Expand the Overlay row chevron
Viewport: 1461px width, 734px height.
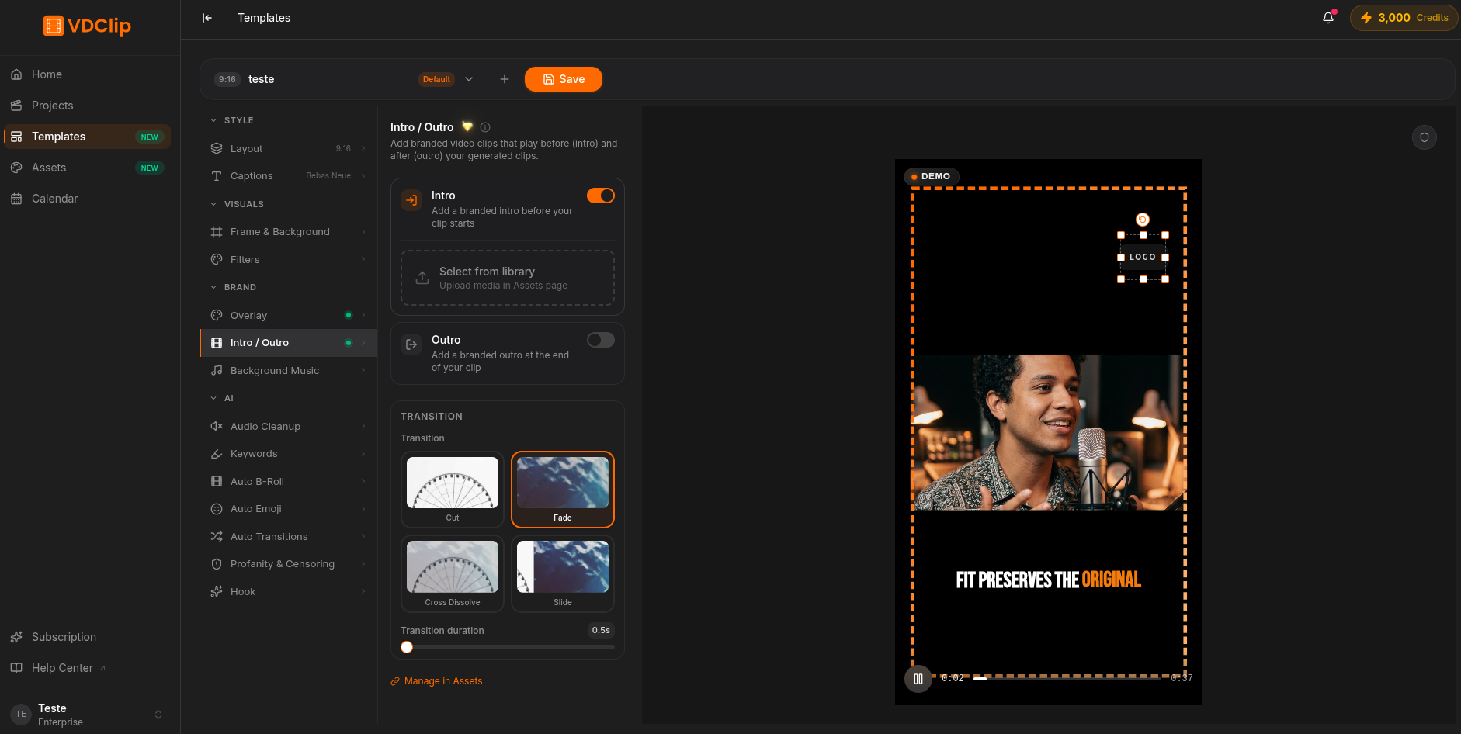[x=363, y=315]
